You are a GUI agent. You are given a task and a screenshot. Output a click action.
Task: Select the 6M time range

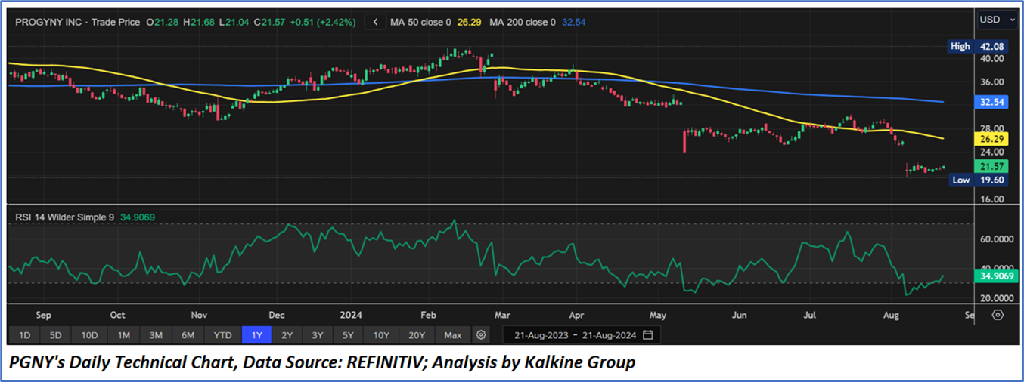click(188, 334)
